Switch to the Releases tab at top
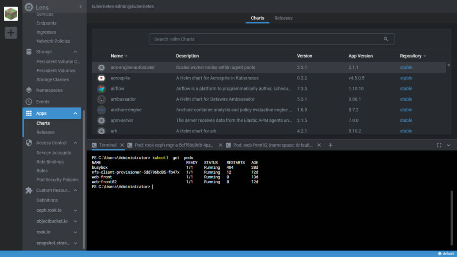Viewport: 457px width, 257px height. tap(283, 18)
